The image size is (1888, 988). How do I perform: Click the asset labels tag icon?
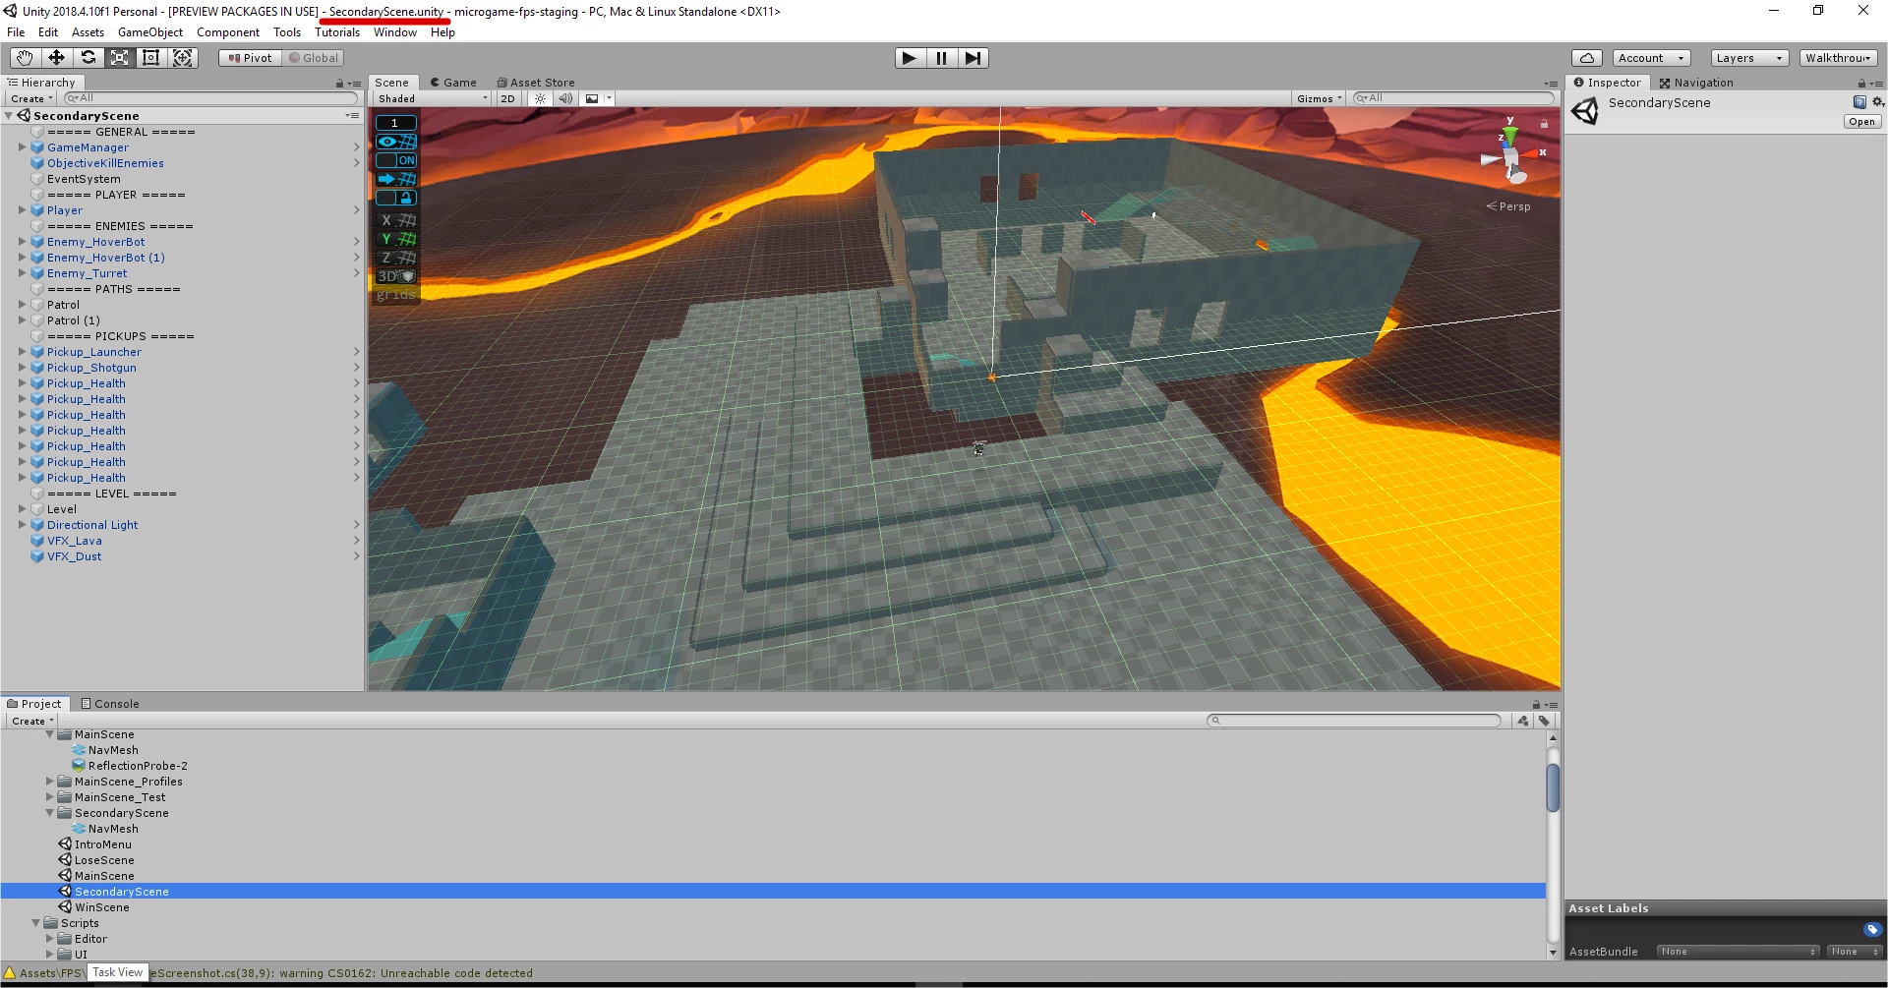click(x=1872, y=929)
